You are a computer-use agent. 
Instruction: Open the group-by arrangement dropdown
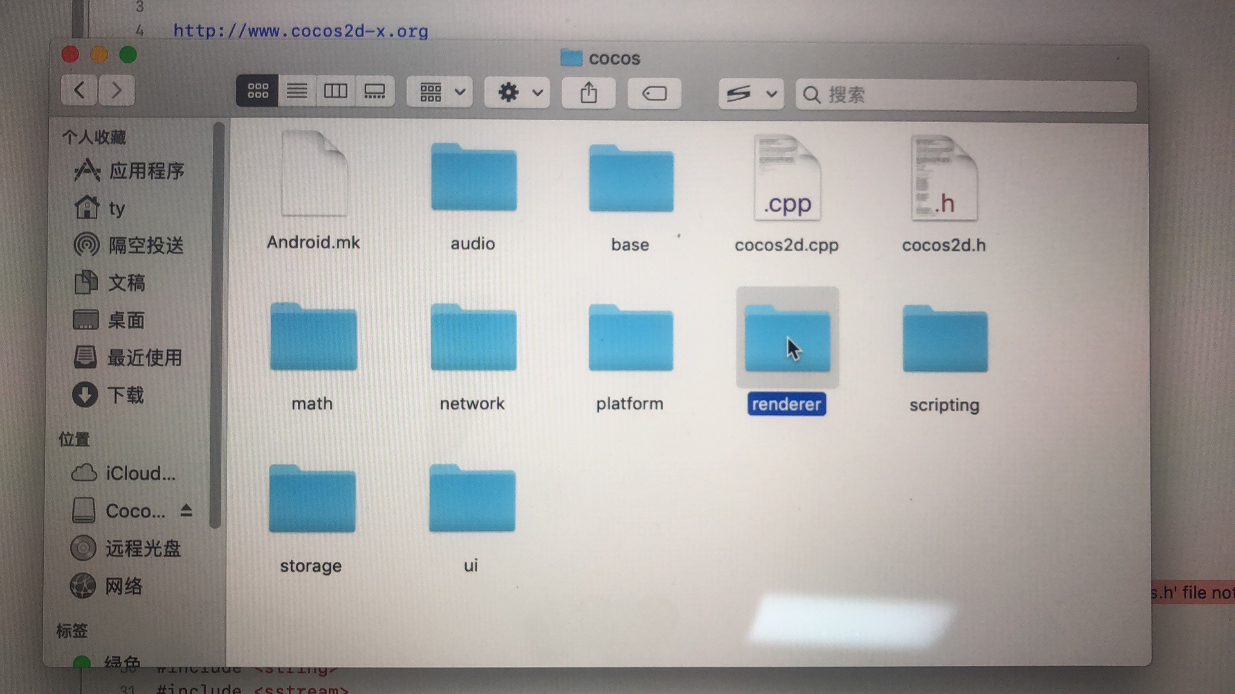coord(441,93)
